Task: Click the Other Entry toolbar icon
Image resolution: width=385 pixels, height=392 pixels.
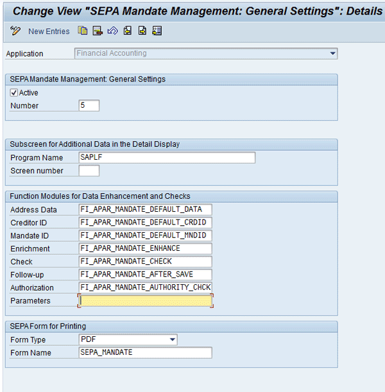Action: (157, 31)
